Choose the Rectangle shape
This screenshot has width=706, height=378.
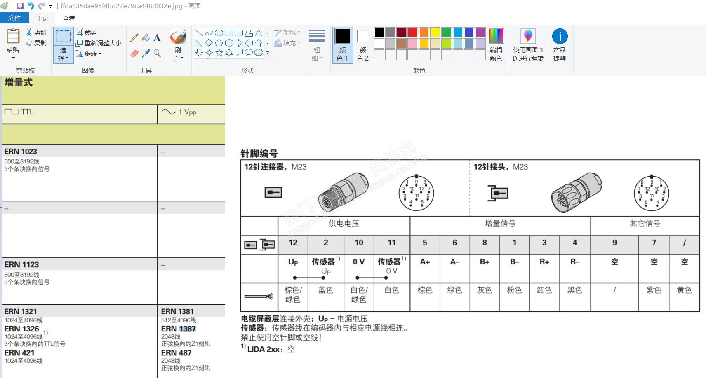(x=229, y=33)
